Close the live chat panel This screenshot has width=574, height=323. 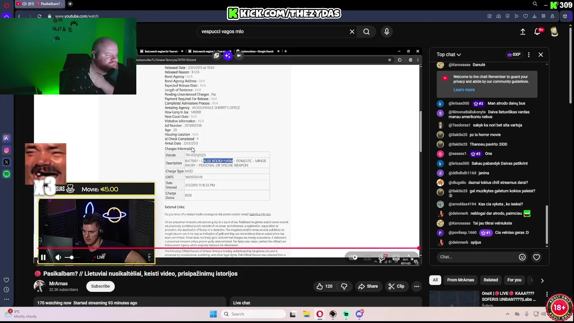click(540, 55)
